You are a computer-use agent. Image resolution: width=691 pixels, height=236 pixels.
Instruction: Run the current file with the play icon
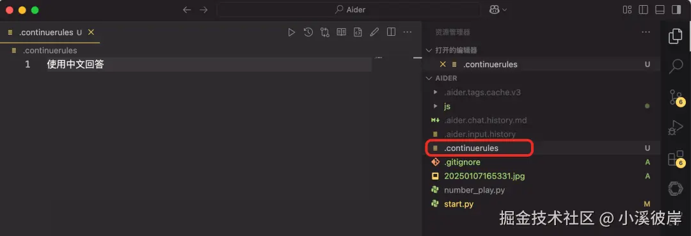(291, 32)
